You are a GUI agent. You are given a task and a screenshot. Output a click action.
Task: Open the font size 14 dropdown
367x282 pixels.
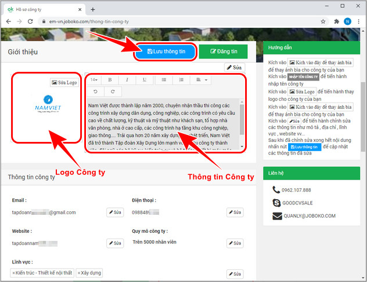tap(94, 79)
